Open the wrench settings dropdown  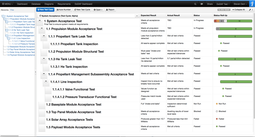(x=251, y=10)
